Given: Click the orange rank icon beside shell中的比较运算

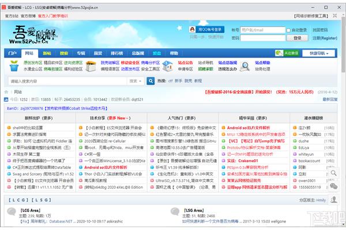Looking at the screenshot, I should tap(9, 128).
